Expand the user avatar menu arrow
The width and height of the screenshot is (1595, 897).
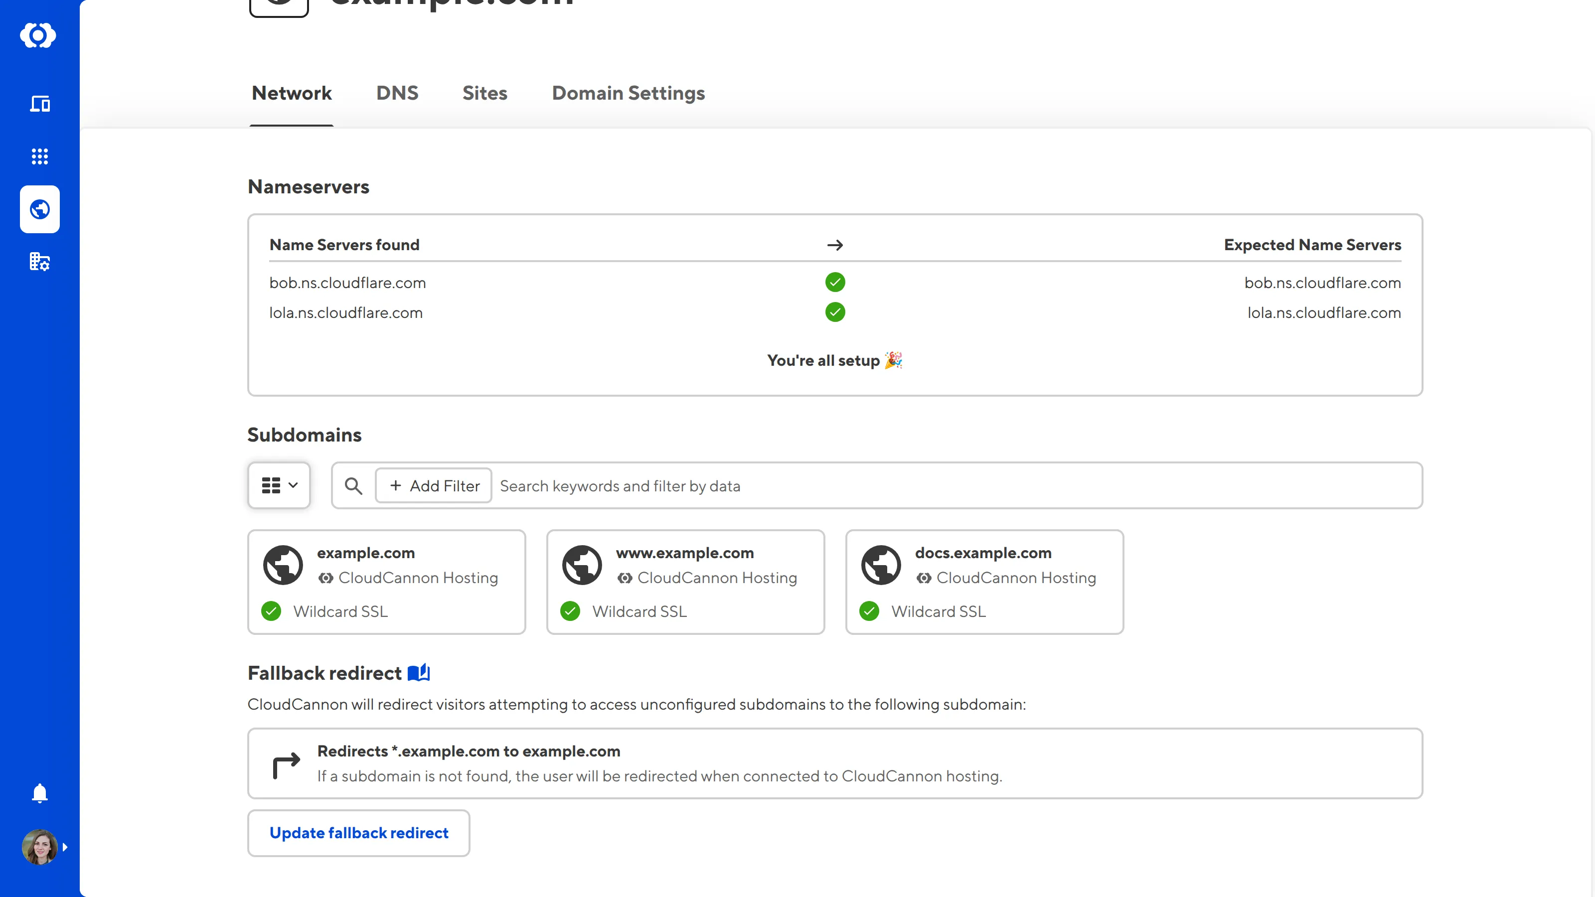[x=65, y=847]
